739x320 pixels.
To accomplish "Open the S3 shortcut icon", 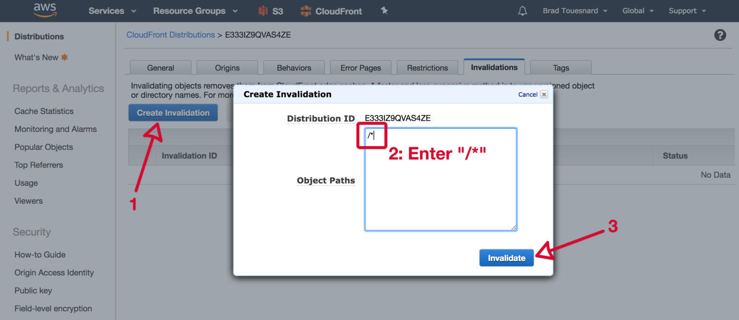I will click(x=271, y=11).
